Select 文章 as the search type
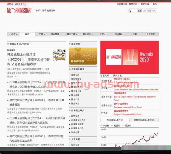 tap(154, 11)
